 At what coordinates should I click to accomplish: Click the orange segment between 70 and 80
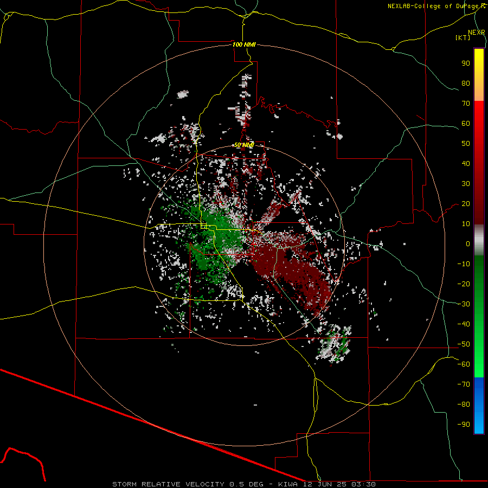(479, 93)
